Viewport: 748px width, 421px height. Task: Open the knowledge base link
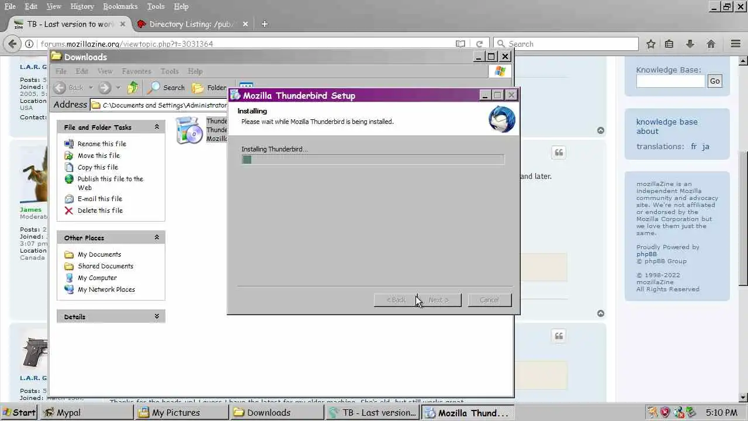667,122
